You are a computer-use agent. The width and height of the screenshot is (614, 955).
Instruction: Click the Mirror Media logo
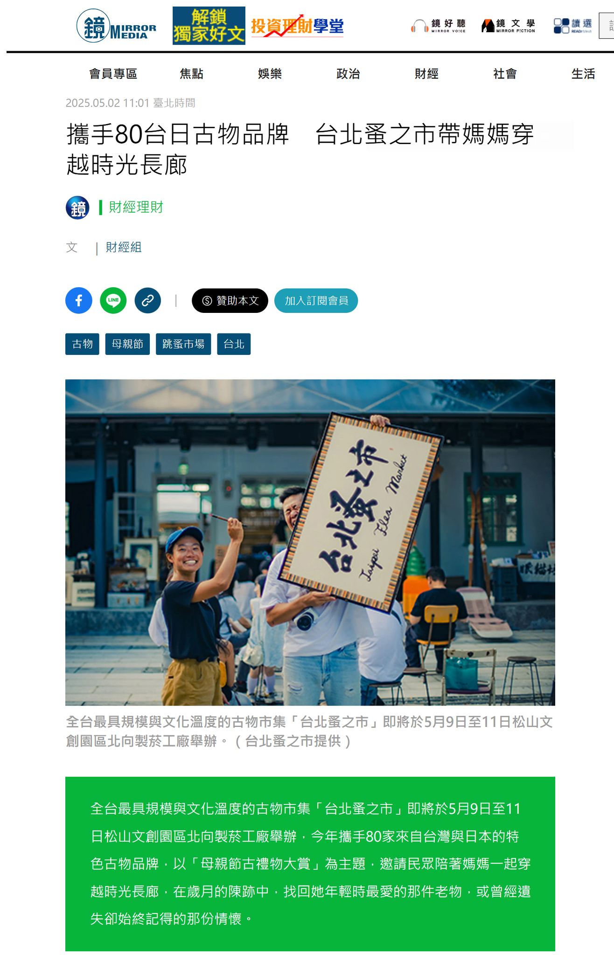pyautogui.click(x=117, y=26)
